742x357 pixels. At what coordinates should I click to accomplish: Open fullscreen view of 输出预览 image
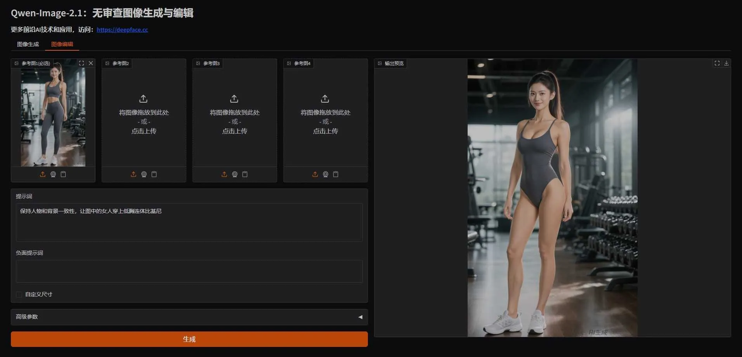(717, 63)
